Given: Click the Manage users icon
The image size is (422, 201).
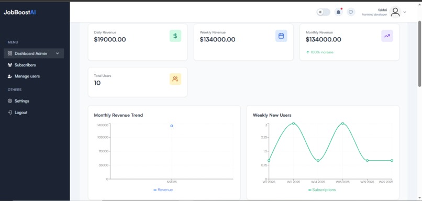Looking at the screenshot, I should pyautogui.click(x=10, y=76).
